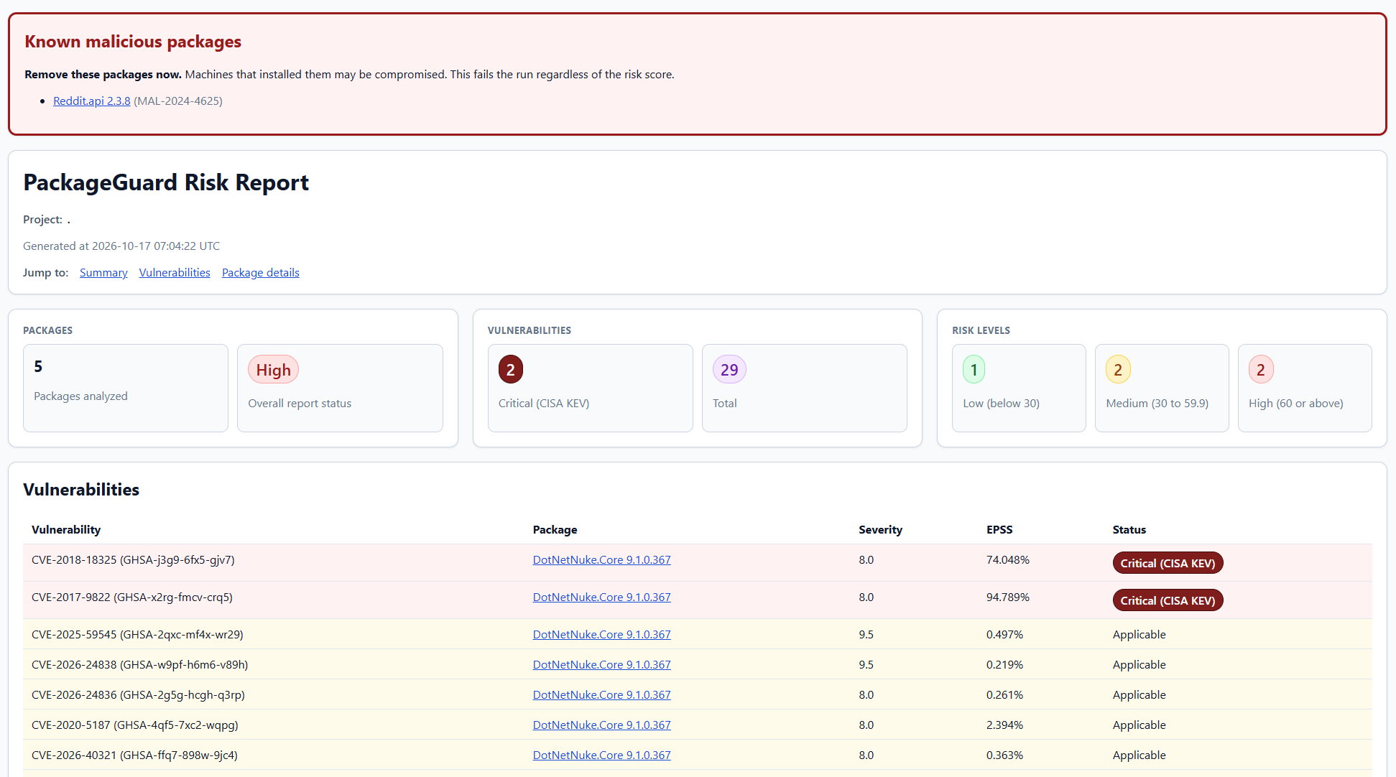The height and width of the screenshot is (777, 1396).
Task: Open DotNetNuke.Core link for CVE-2017-9822
Action: (x=602, y=597)
